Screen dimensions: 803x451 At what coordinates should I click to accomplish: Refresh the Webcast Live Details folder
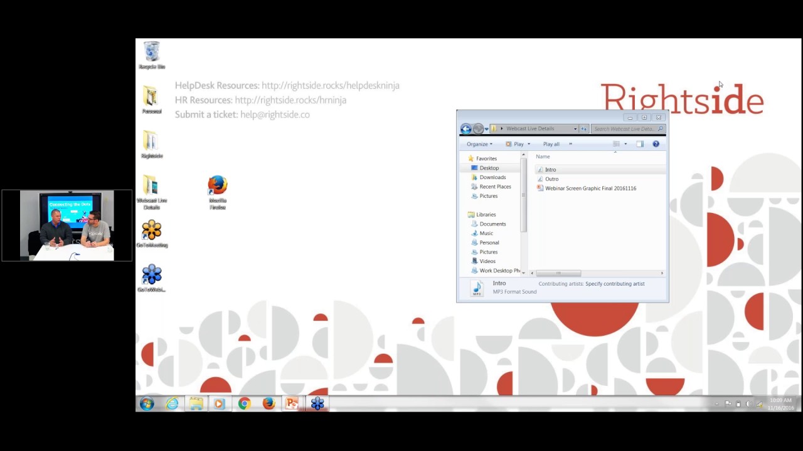[584, 129]
